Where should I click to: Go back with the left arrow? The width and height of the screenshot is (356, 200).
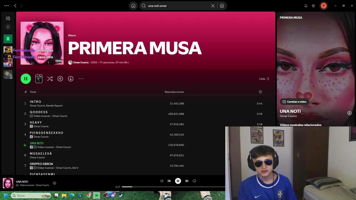(x=15, y=6)
